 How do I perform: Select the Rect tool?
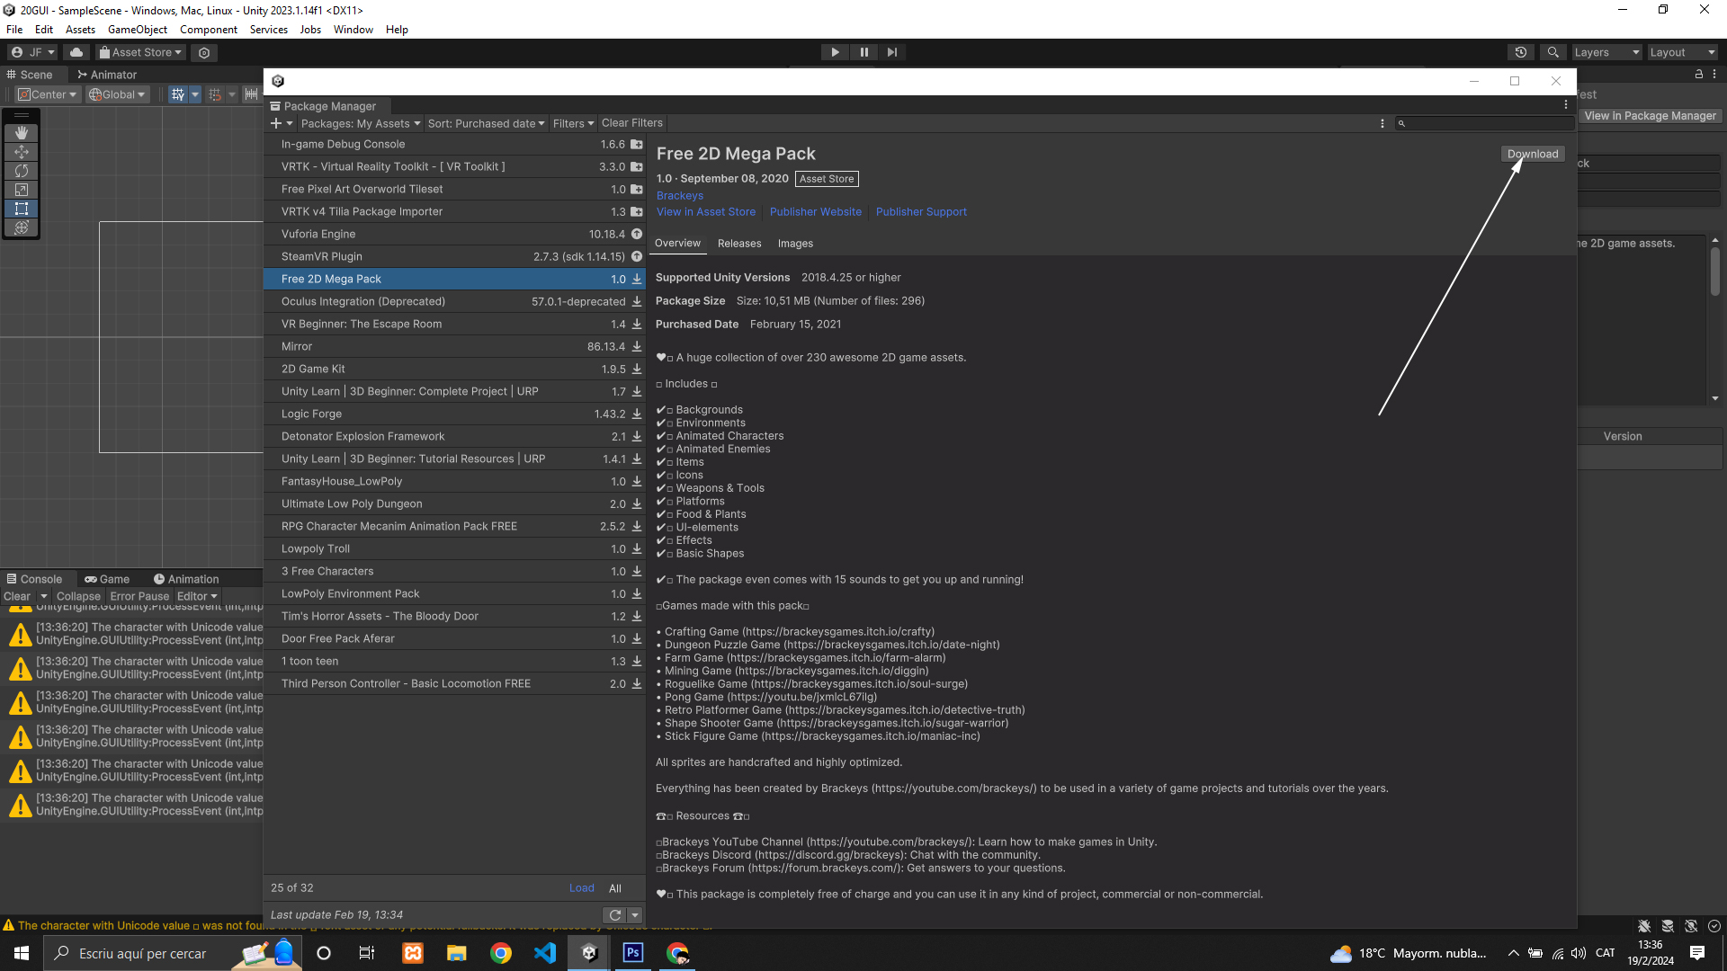[x=22, y=209]
